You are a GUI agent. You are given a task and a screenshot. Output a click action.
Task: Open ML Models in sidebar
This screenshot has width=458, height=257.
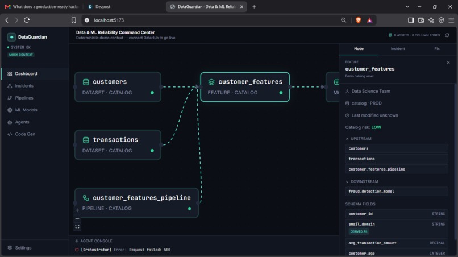(35, 110)
